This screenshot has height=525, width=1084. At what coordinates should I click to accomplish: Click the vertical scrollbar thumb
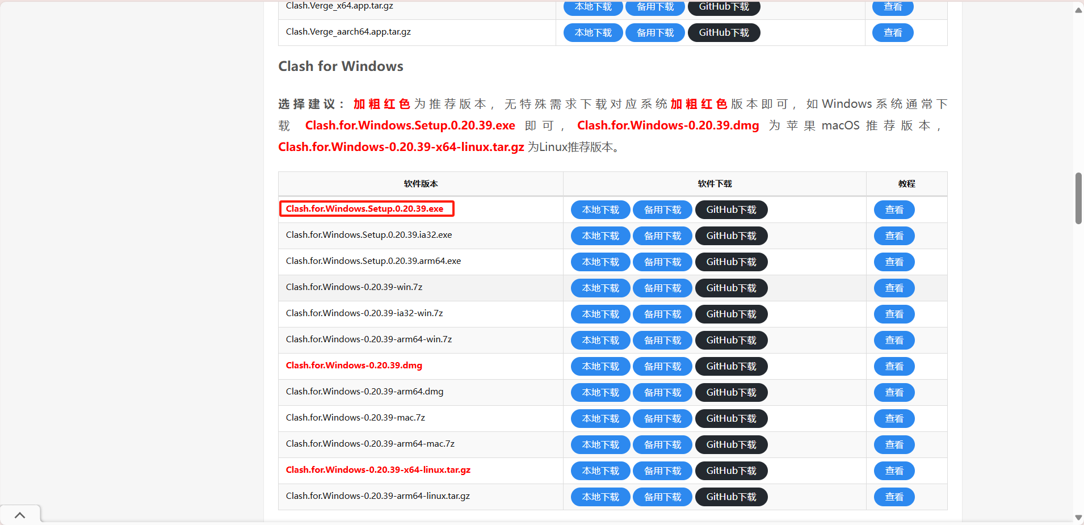click(1078, 199)
